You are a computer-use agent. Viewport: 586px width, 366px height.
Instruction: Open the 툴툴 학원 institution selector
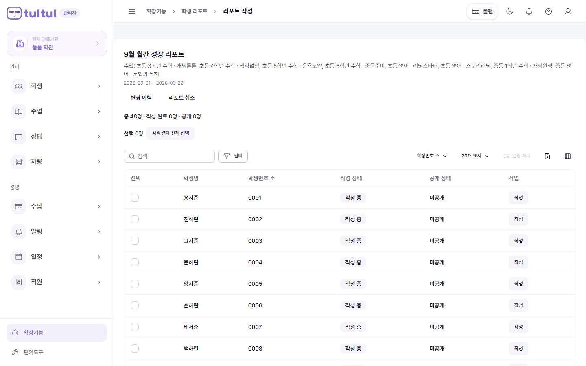[57, 44]
